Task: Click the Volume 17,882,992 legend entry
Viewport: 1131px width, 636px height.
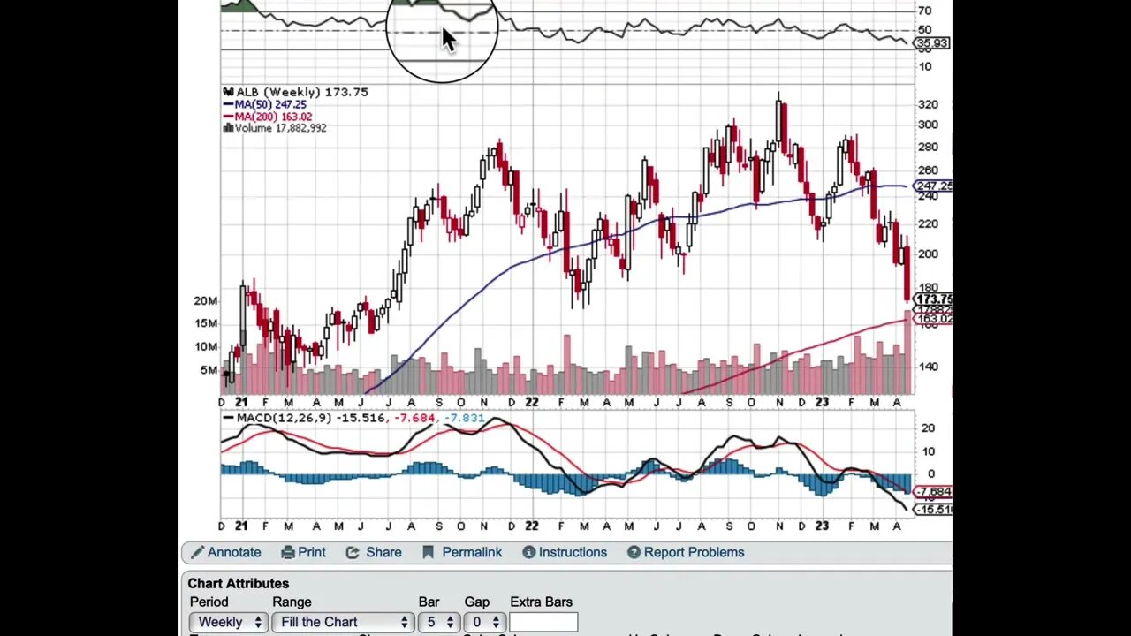Action: tap(275, 128)
